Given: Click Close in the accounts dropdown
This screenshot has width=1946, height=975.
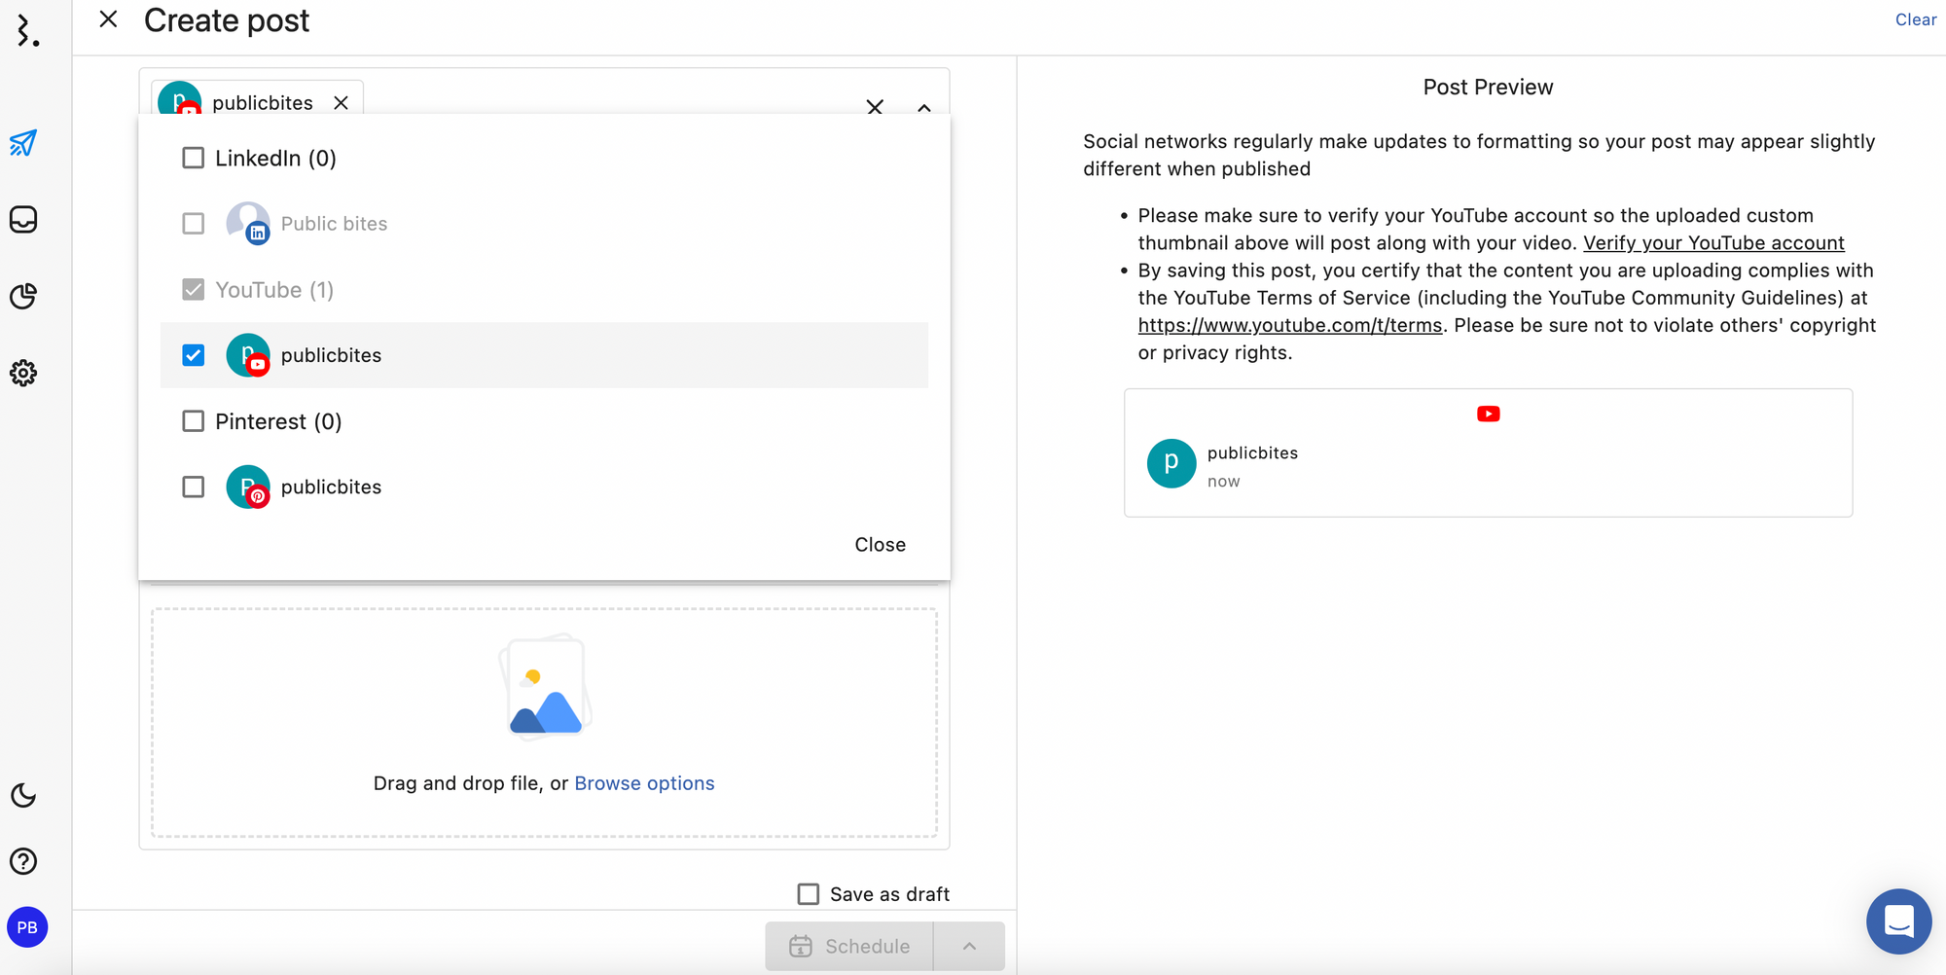Looking at the screenshot, I should [880, 545].
